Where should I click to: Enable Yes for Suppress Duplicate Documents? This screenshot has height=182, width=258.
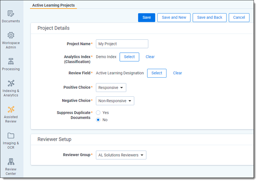pyautogui.click(x=98, y=113)
